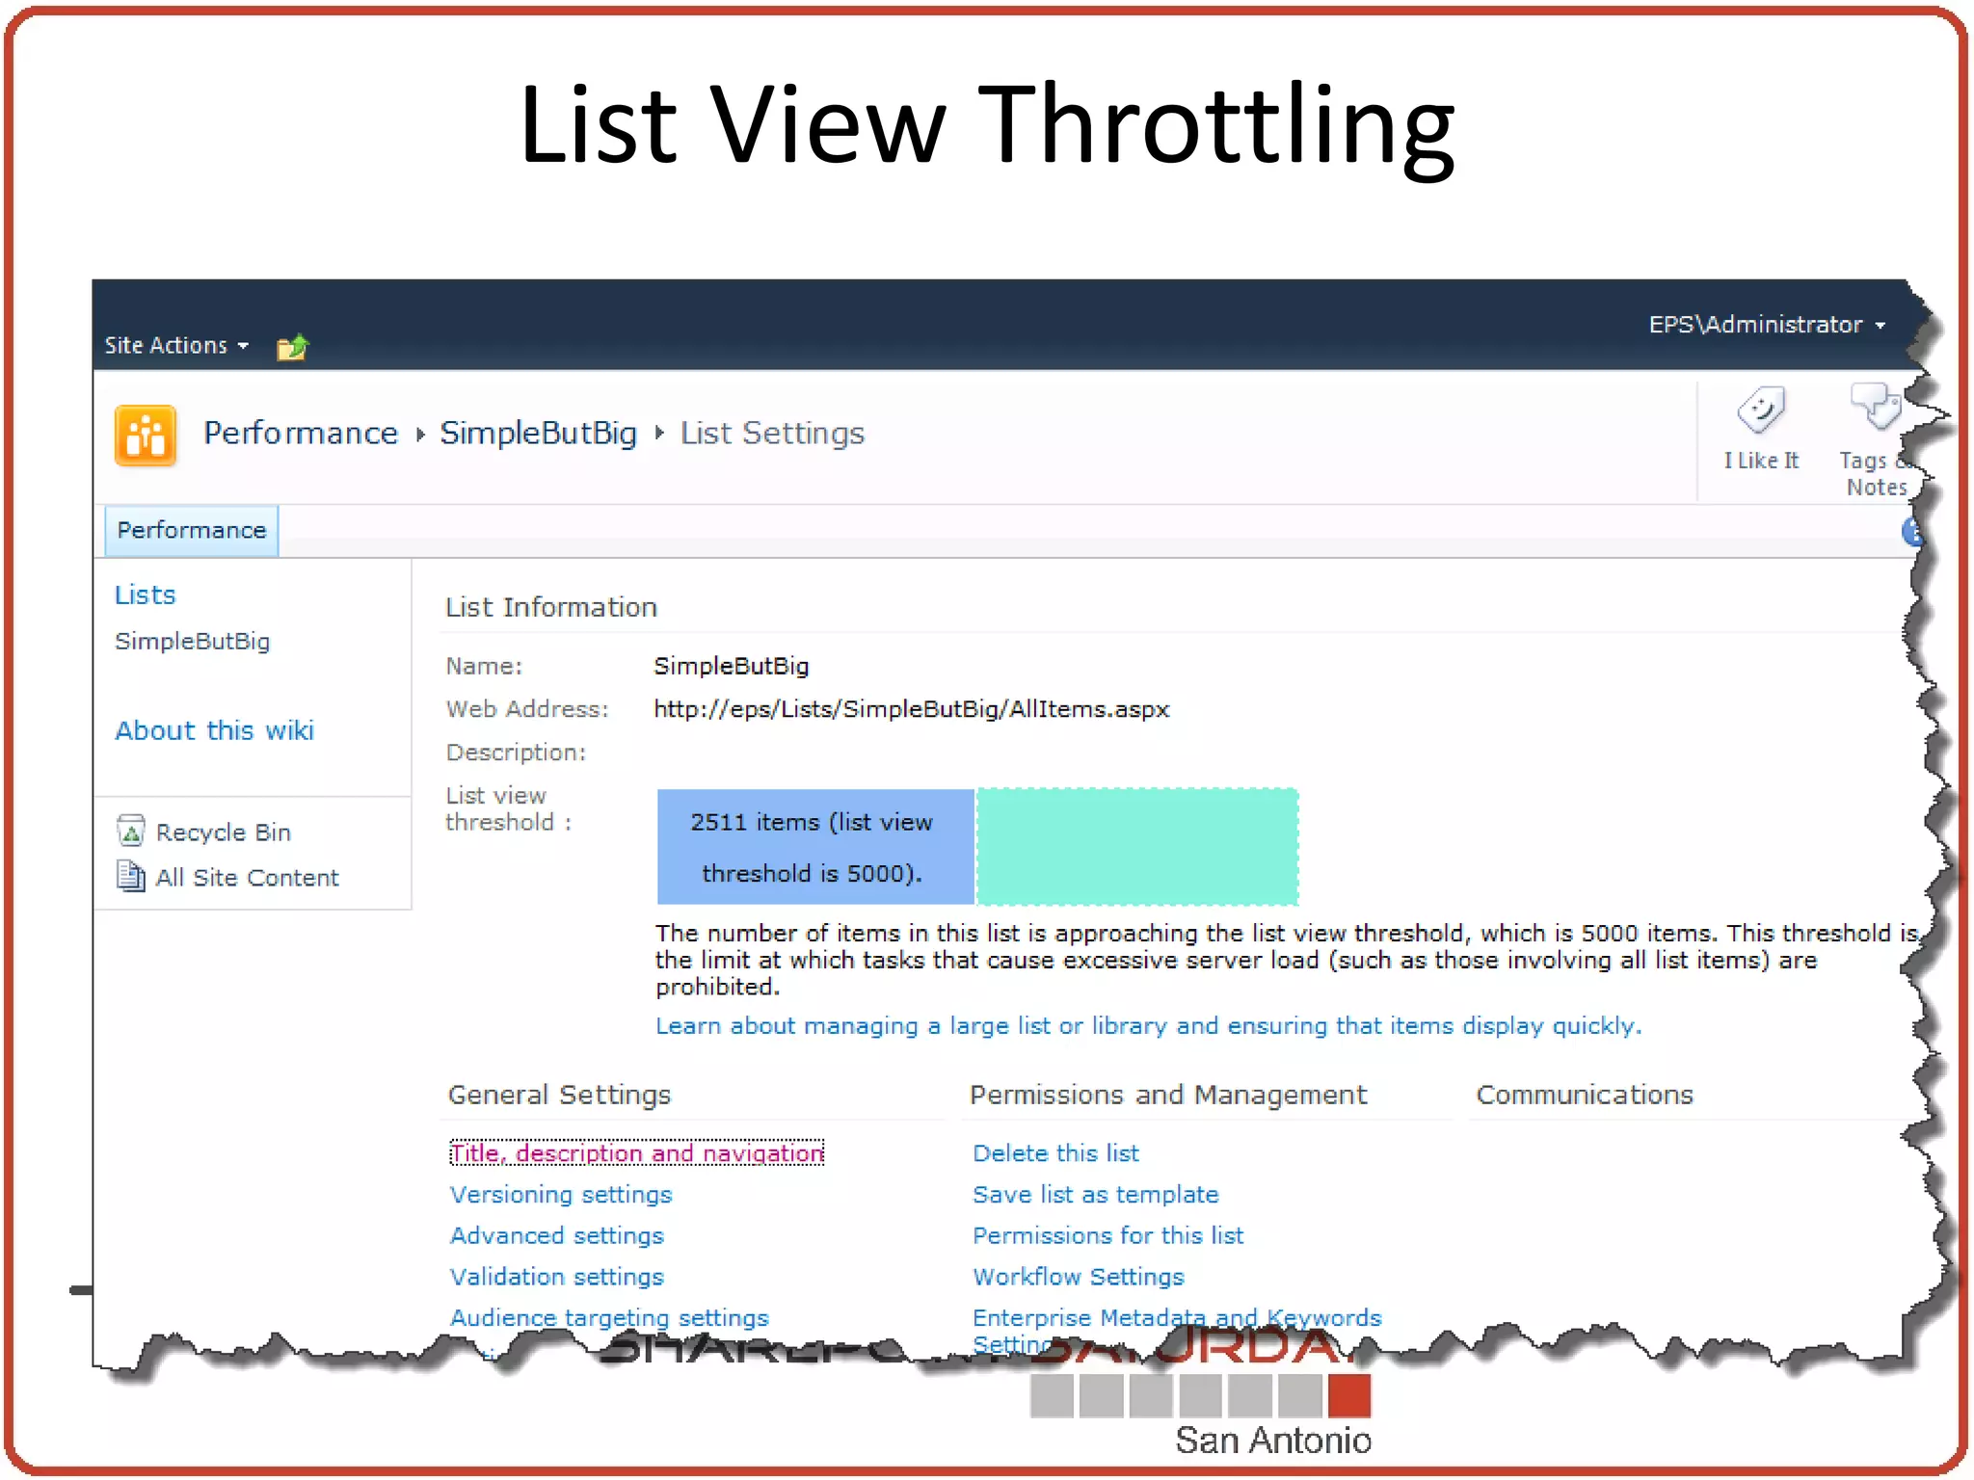This screenshot has width=1974, height=1480.
Task: Open the All Site Content link
Action: tap(247, 878)
